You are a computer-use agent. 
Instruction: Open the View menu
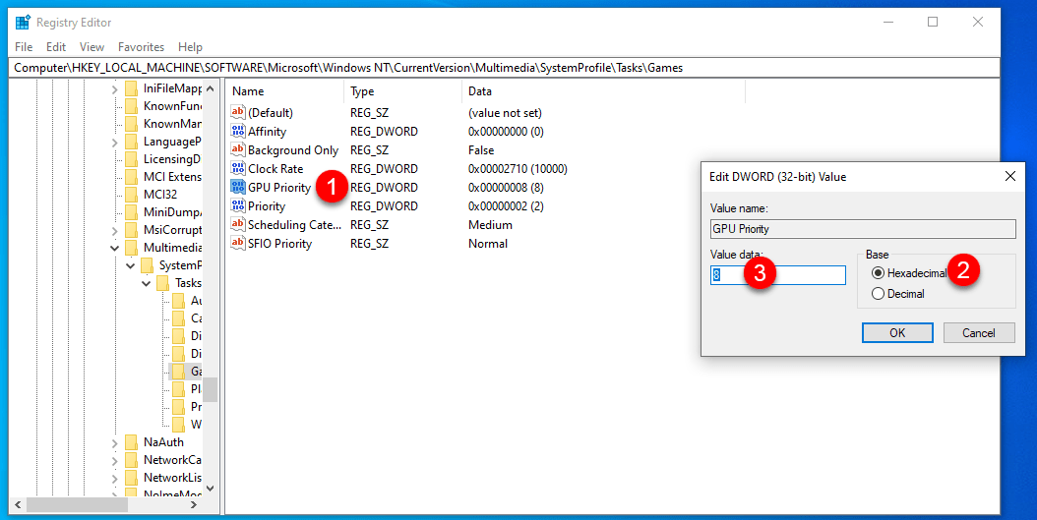pos(91,47)
